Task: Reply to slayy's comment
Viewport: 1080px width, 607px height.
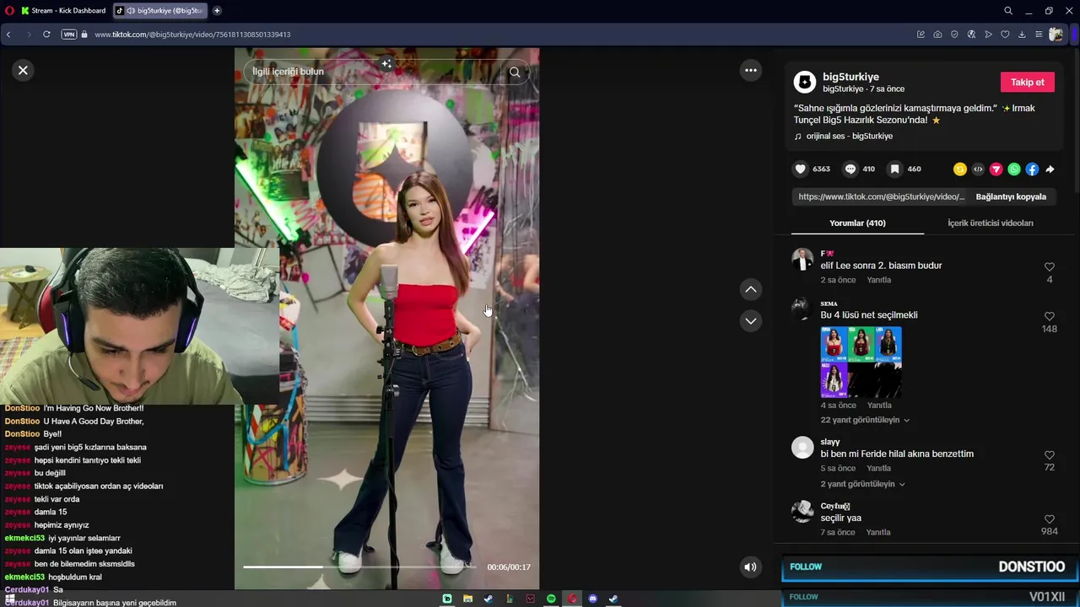Action: coord(879,468)
